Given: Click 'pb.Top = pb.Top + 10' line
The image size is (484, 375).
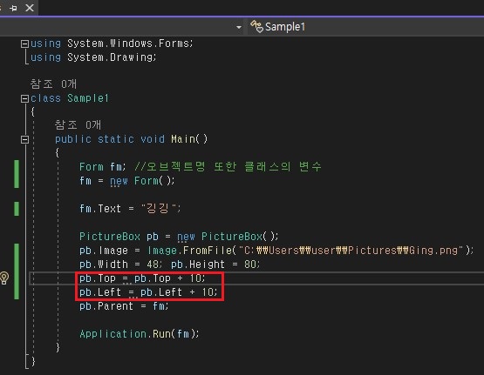Looking at the screenshot, I should [142, 278].
